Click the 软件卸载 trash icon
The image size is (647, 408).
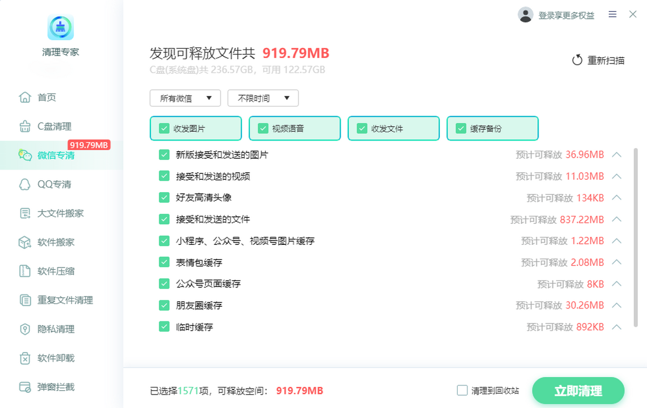[x=25, y=358]
